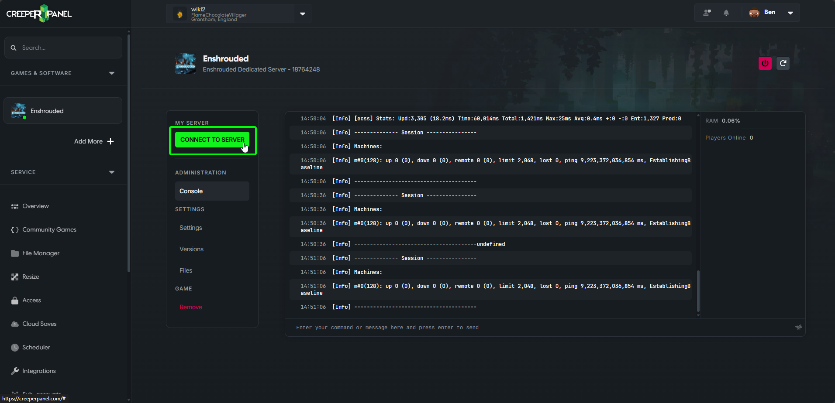Click the Scheduler clock icon
Image resolution: width=835 pixels, height=403 pixels.
(x=15, y=348)
